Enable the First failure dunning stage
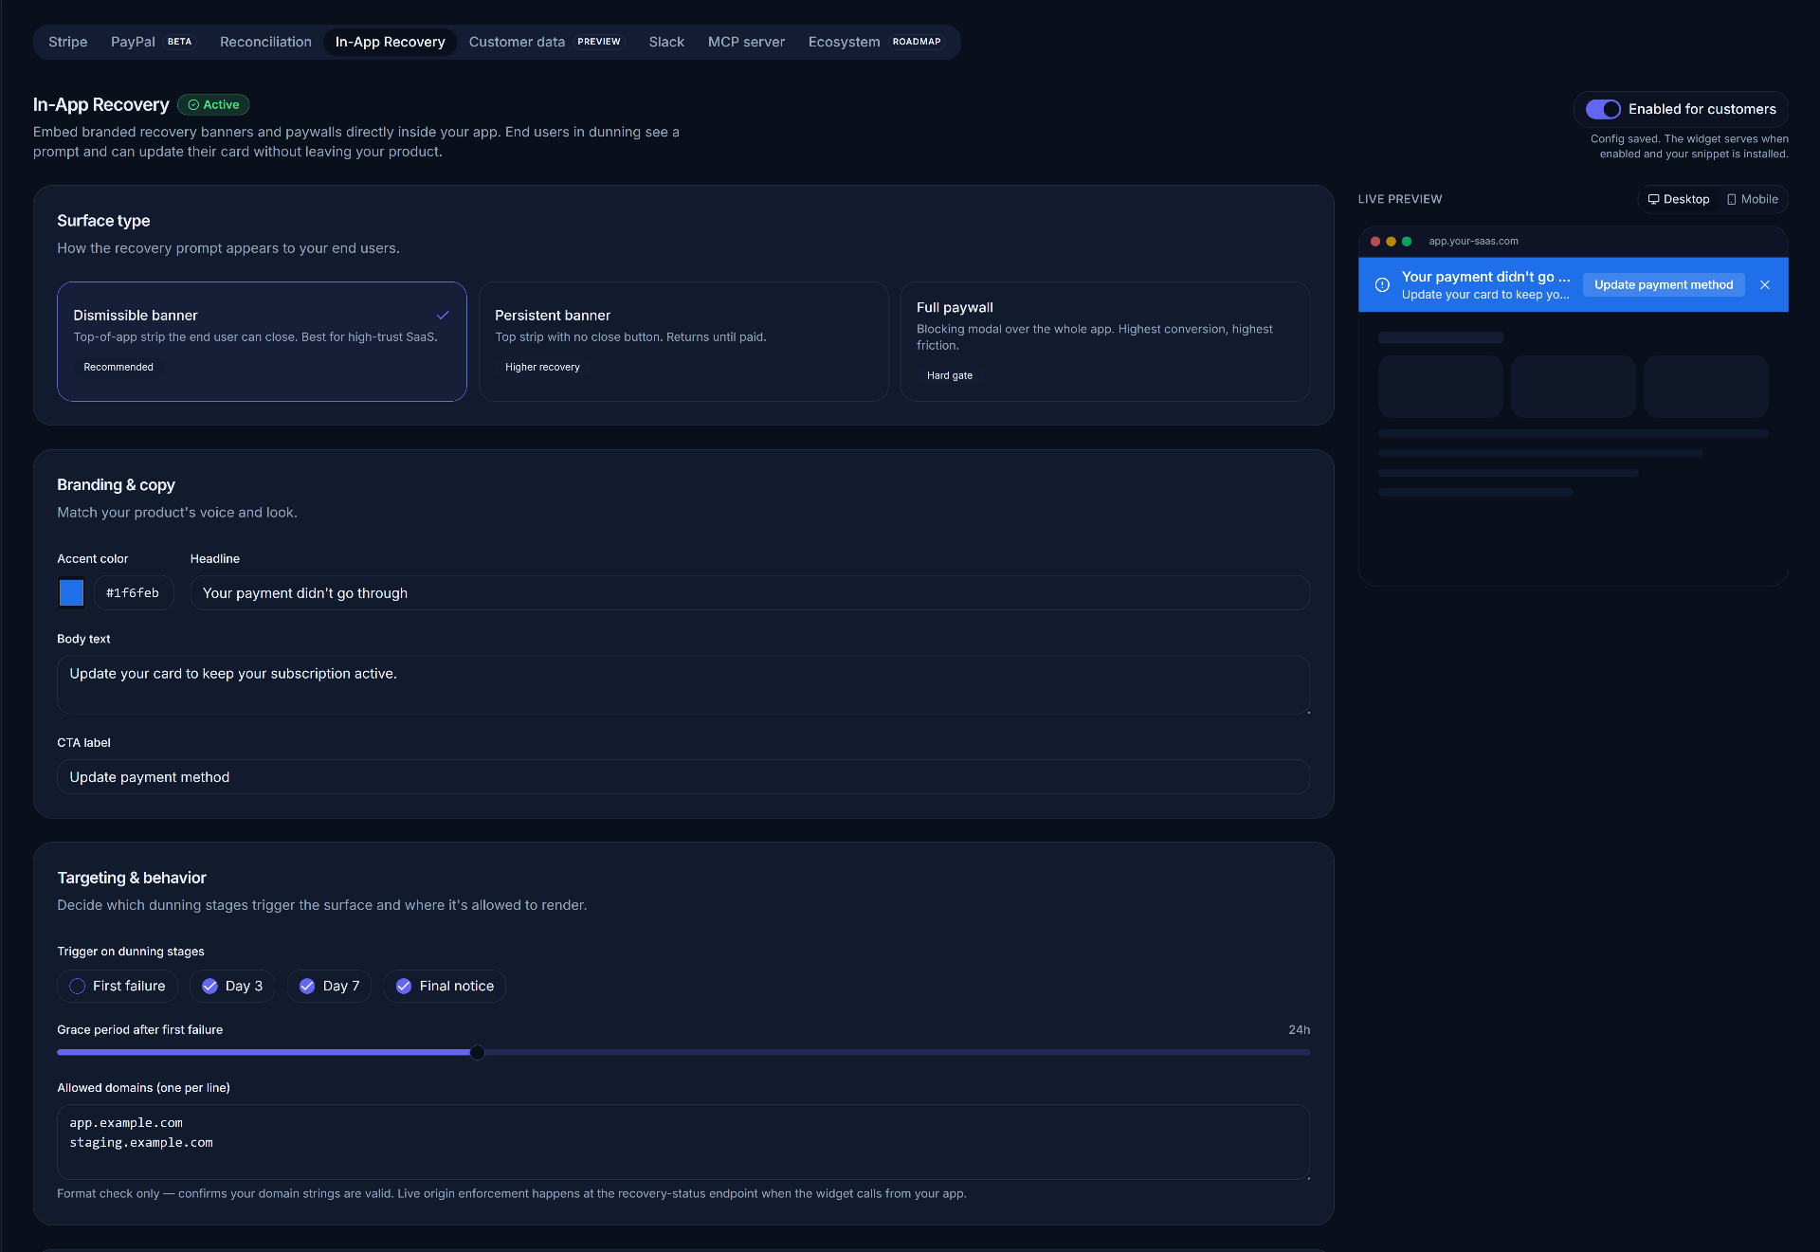The height and width of the screenshot is (1252, 1820). click(x=118, y=986)
